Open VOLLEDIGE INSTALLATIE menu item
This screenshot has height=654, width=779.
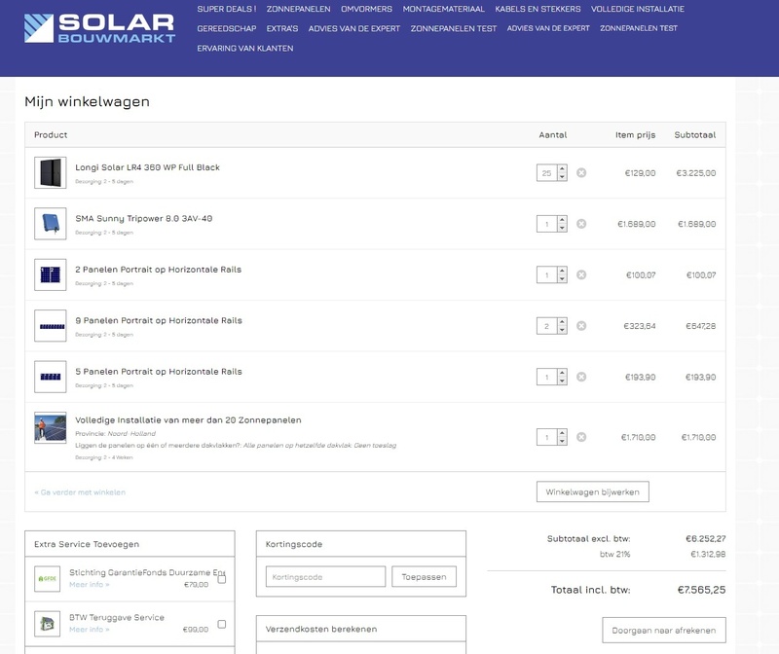638,9
